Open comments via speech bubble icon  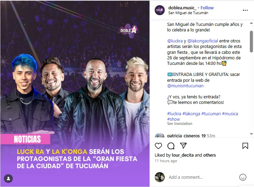(171, 146)
